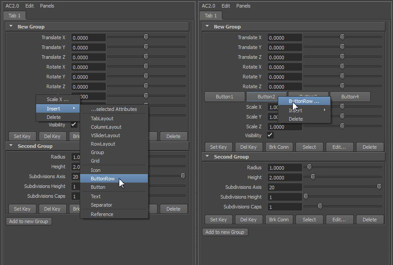This screenshot has height=265, width=393.
Task: Click 'Scale X ...' in left context menu
Action: click(57, 99)
